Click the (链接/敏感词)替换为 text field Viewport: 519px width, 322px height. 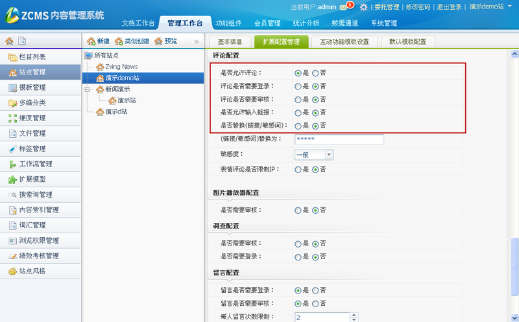click(x=339, y=139)
